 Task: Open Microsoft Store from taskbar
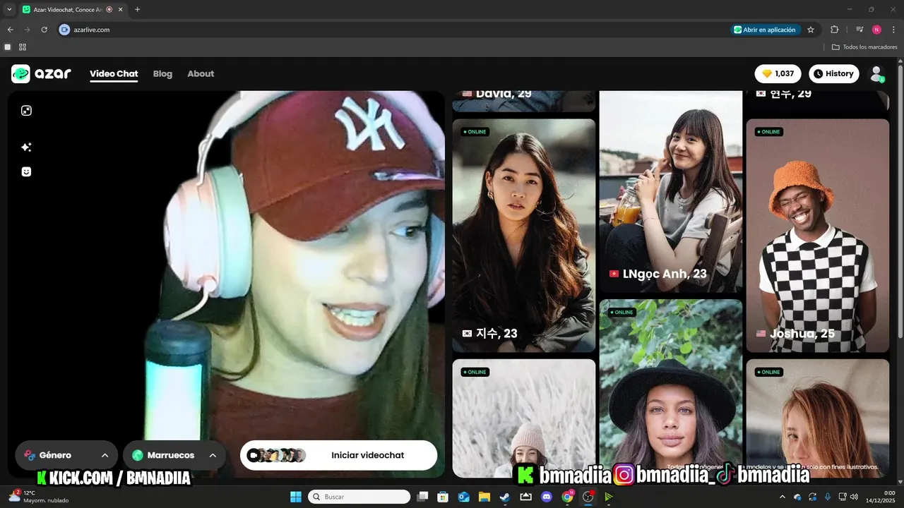(443, 497)
